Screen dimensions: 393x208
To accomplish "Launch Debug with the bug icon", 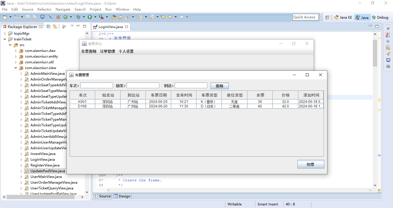I will click(x=78, y=17).
